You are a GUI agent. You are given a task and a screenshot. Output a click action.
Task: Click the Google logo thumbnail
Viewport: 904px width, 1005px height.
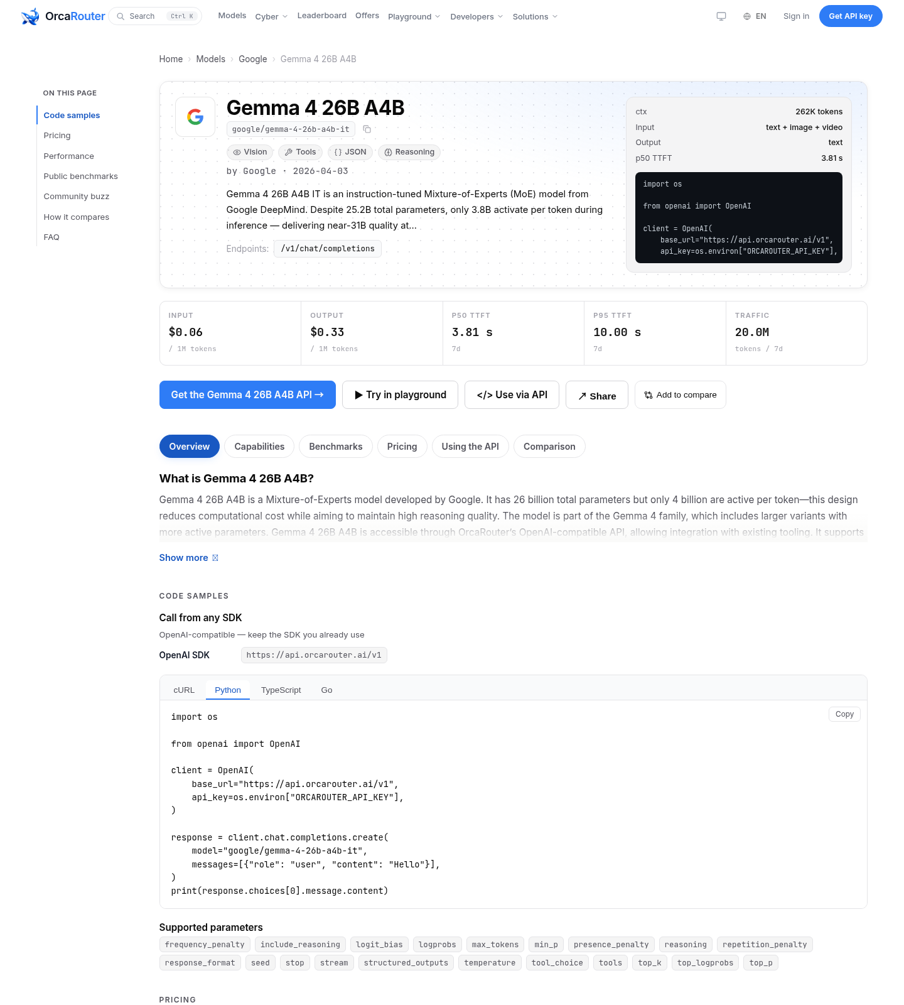point(195,117)
